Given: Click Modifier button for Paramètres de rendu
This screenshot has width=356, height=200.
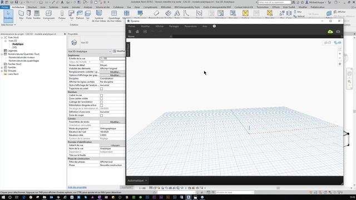Looking at the screenshot, I should (112, 122).
